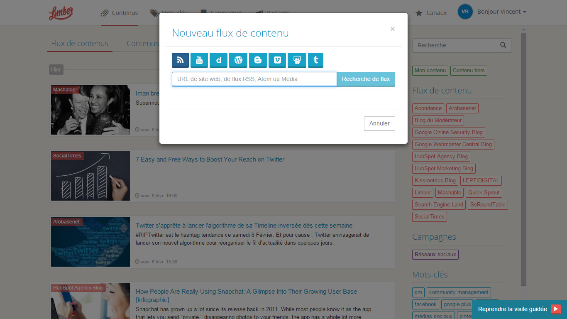
Task: Click the sidebar Recherche input field
Action: [454, 45]
